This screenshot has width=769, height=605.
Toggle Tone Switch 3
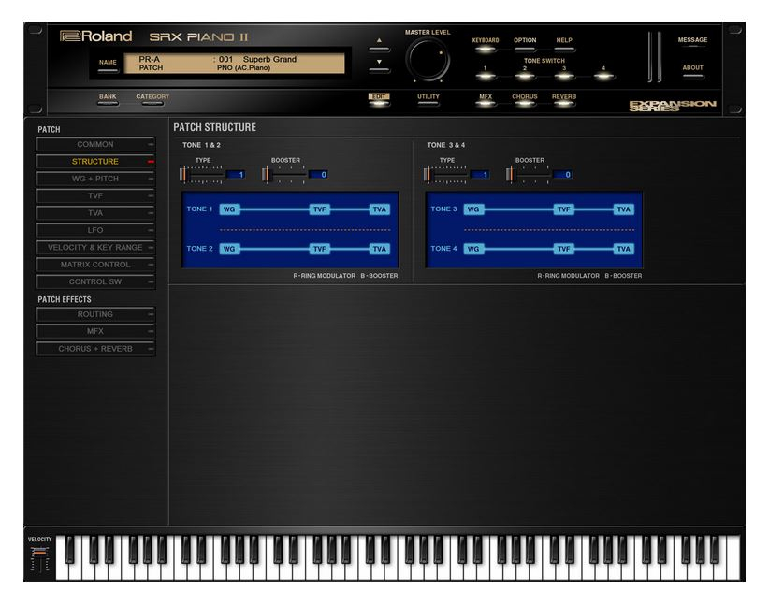click(x=564, y=75)
